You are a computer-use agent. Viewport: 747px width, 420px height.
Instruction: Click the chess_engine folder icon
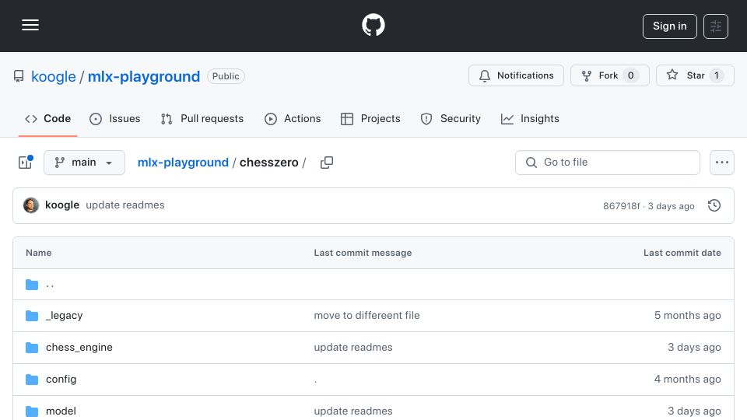[32, 348]
